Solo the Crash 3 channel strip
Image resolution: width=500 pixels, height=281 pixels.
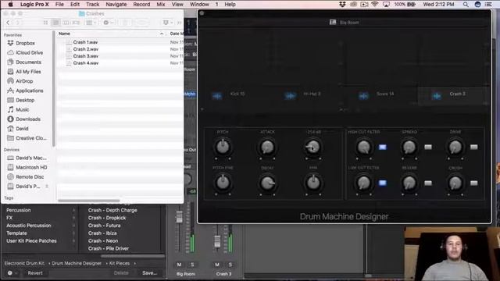pos(230,265)
